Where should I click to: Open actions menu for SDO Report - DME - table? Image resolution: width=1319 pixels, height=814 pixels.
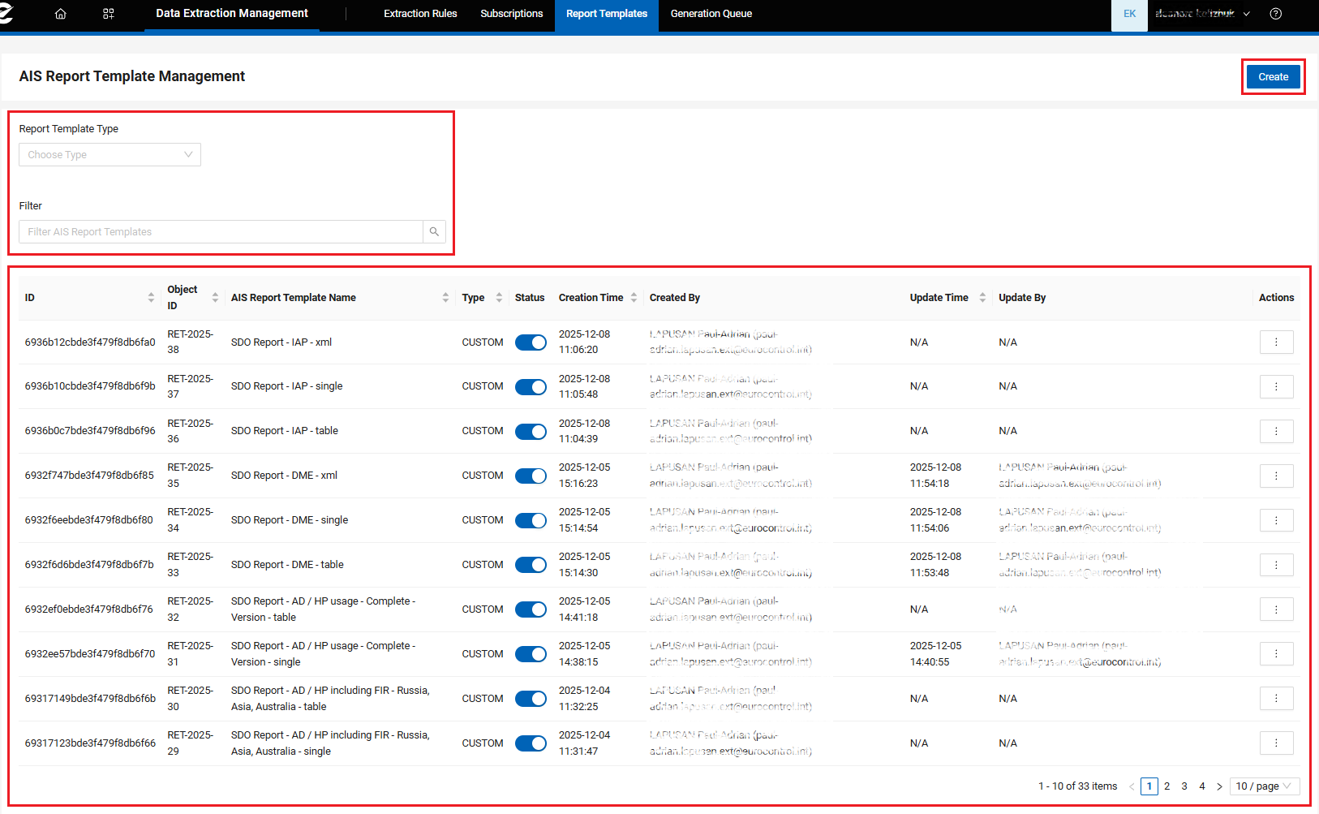pos(1276,565)
